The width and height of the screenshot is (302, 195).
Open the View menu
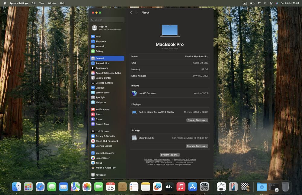(x=42, y=3)
